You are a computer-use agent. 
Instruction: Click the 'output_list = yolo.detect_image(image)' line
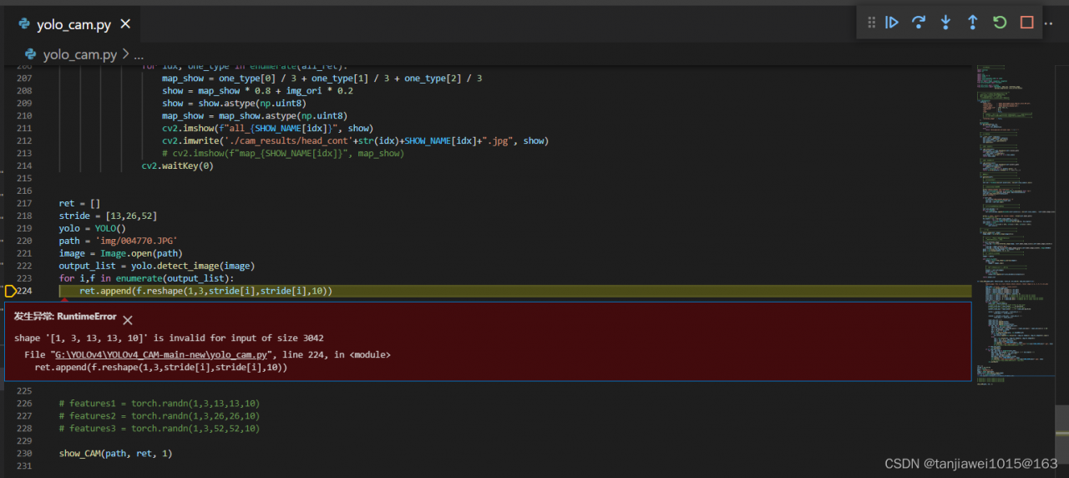[x=156, y=266]
